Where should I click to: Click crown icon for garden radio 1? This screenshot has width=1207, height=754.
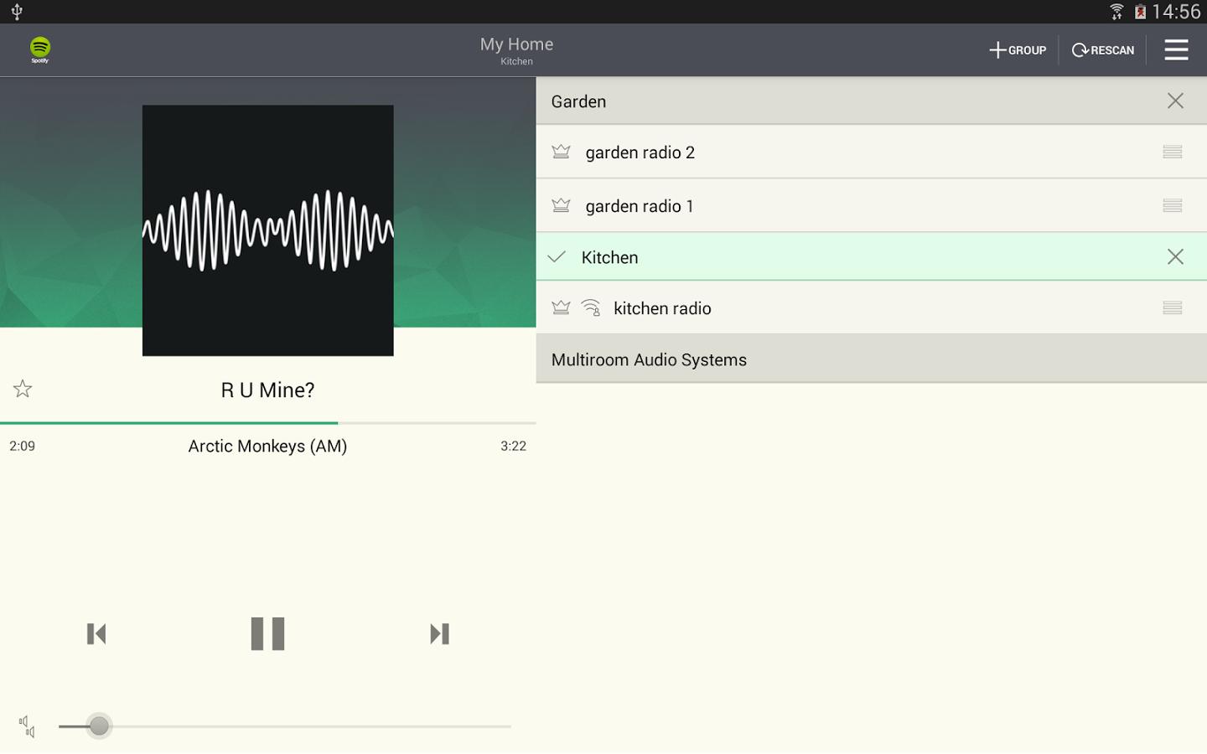[561, 205]
